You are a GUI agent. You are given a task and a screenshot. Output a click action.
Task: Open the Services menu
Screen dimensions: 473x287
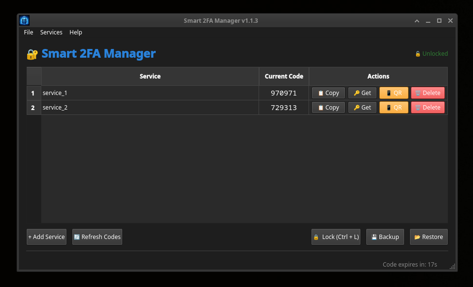(x=51, y=32)
